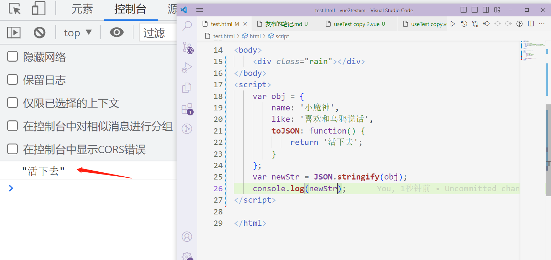
Task: Enable 在控制台中显示CORS错误 checkbox
Action: pyautogui.click(x=12, y=149)
